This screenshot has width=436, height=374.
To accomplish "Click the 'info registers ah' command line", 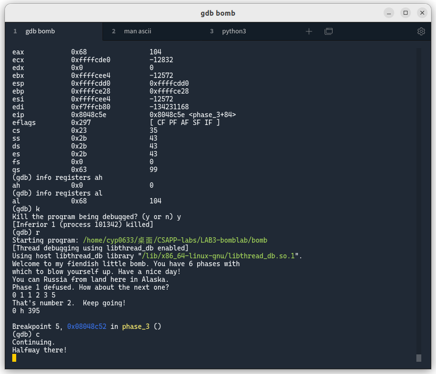I will pos(57,177).
